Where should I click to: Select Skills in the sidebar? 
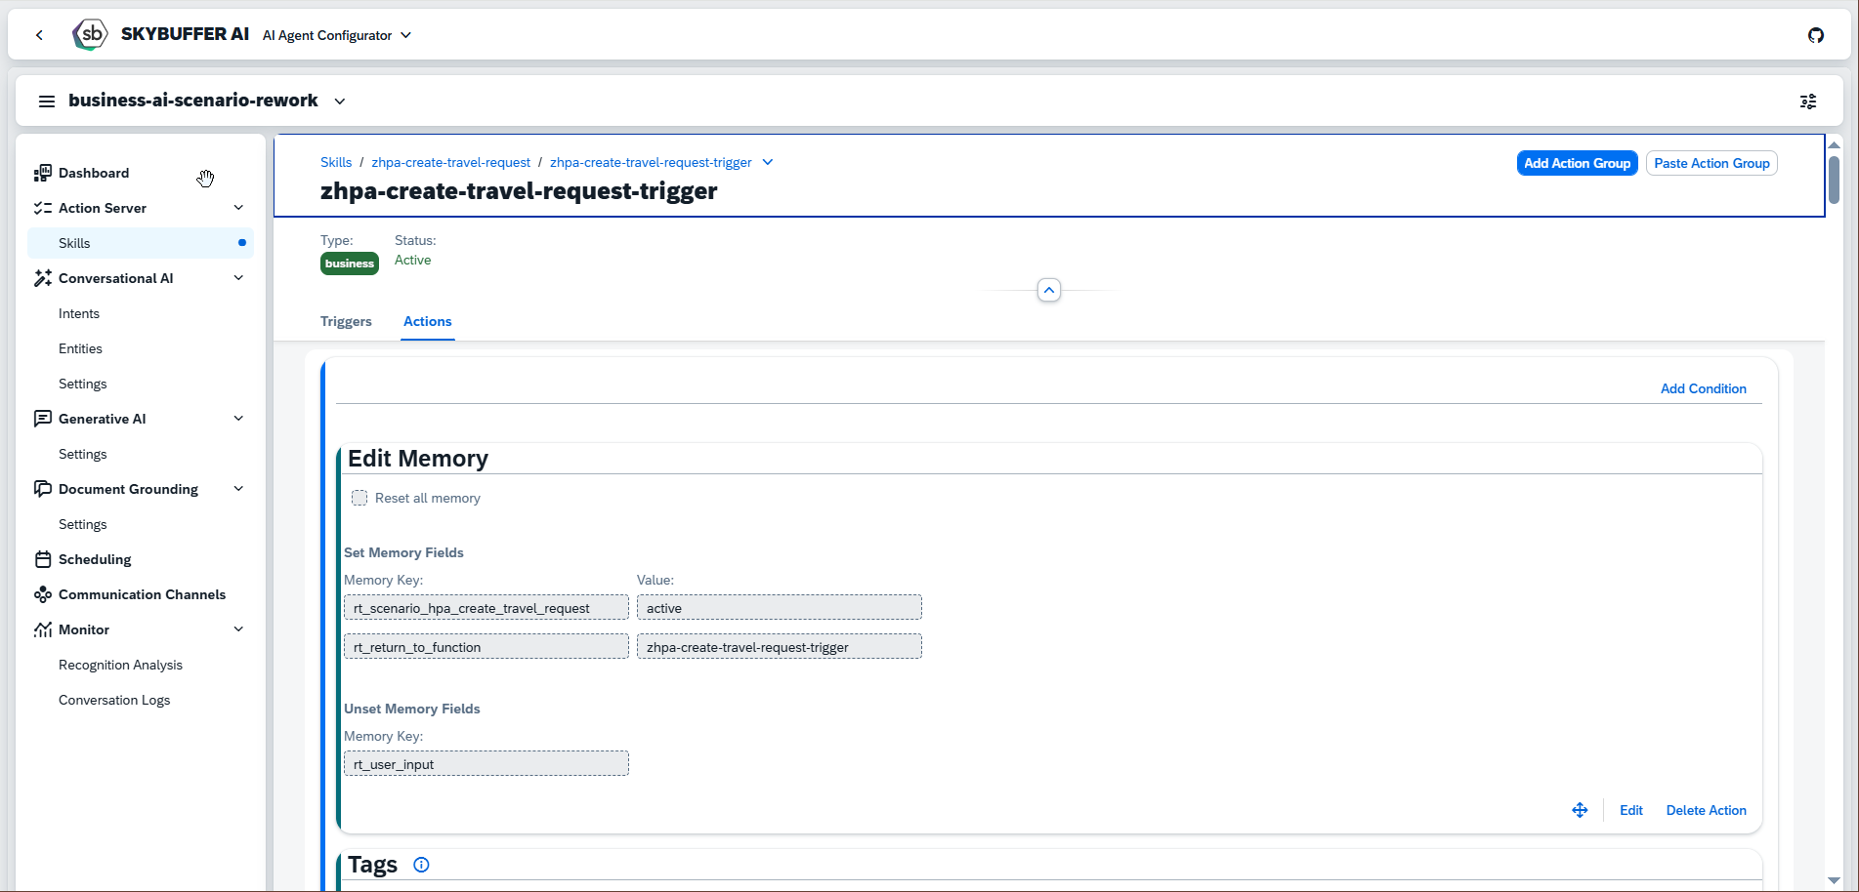[x=74, y=243]
